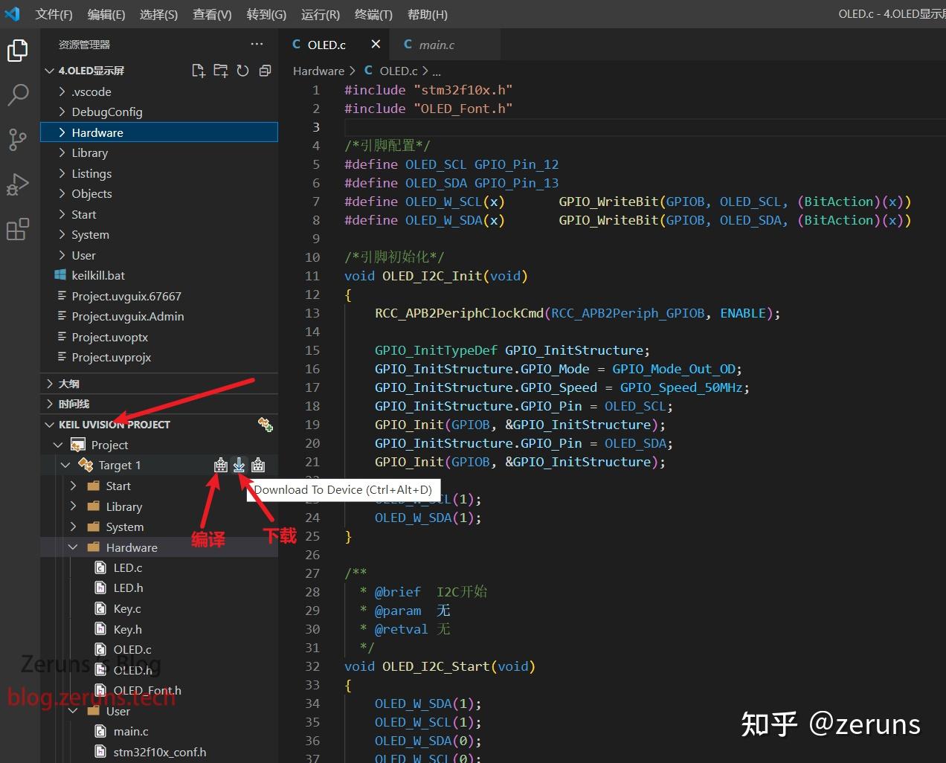
Task: Click the VS Code logo icon
Action: (13, 14)
